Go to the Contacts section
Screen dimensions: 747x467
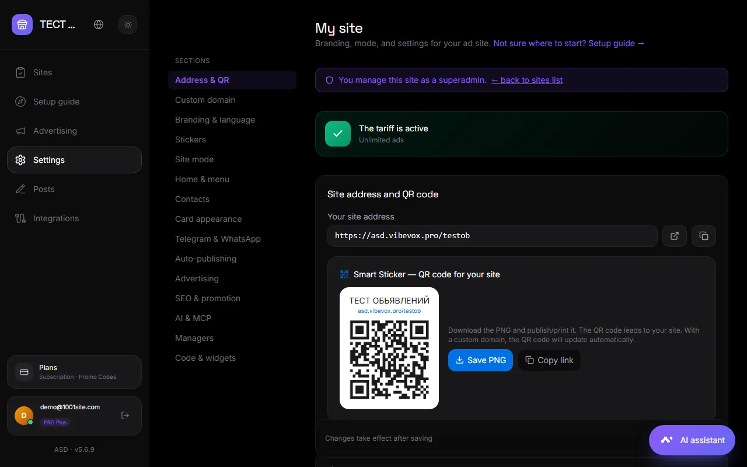(x=232, y=199)
